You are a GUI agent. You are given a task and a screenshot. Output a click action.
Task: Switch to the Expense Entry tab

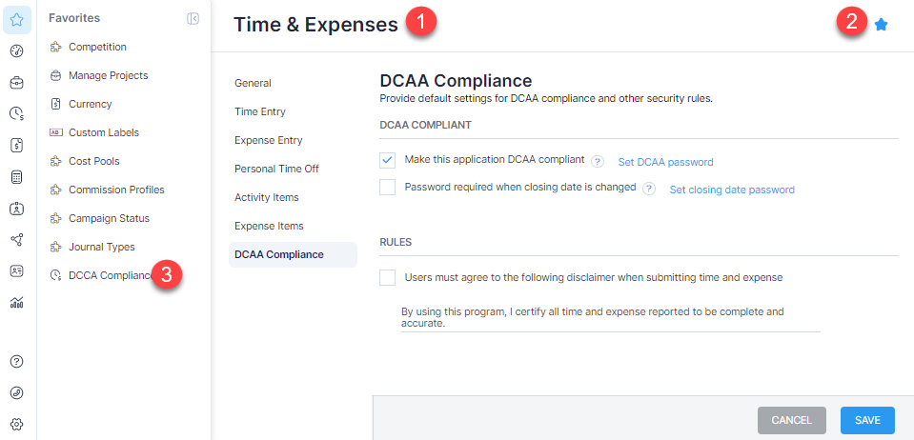[268, 140]
